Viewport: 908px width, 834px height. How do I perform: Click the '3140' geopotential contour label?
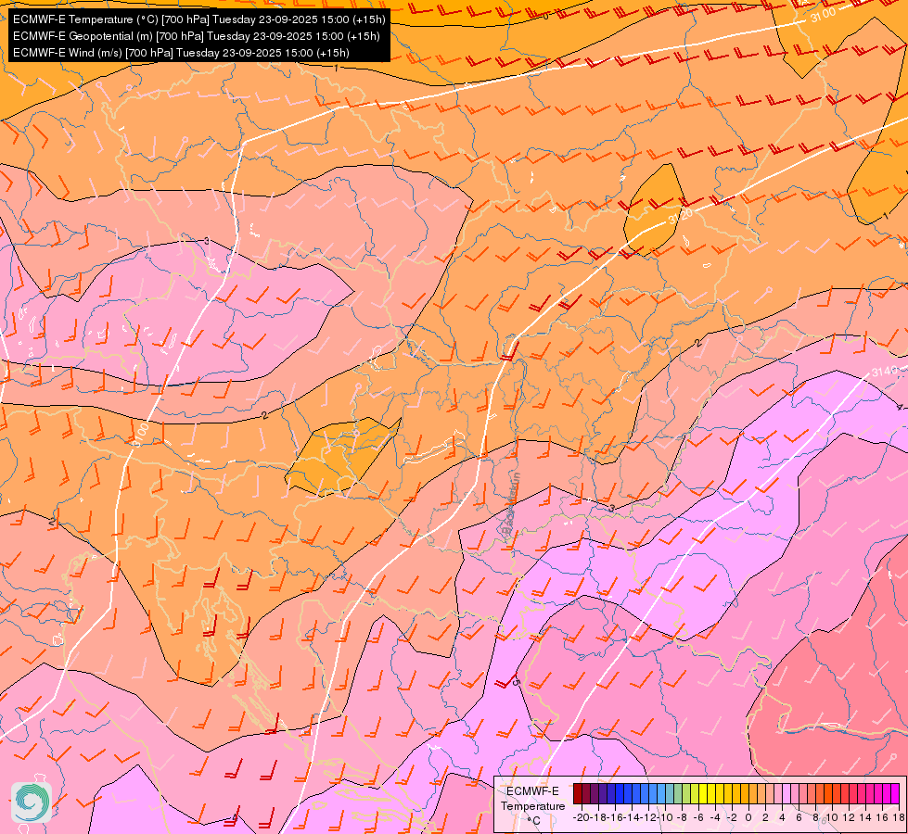tap(884, 371)
